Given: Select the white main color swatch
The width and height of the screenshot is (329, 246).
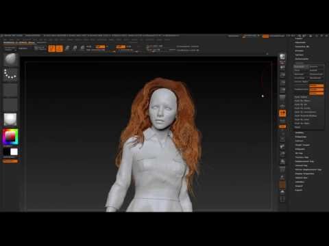Looking at the screenshot, I should click(14, 152).
